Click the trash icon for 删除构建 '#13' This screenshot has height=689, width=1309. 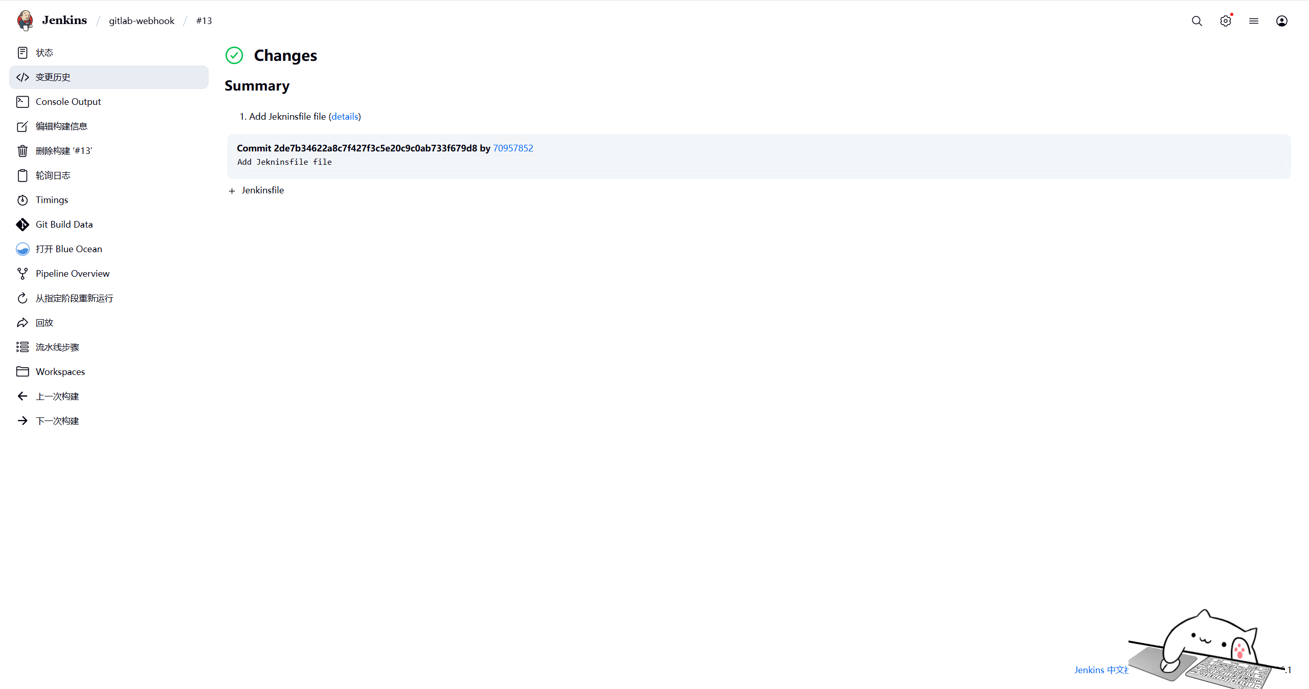pyautogui.click(x=22, y=151)
